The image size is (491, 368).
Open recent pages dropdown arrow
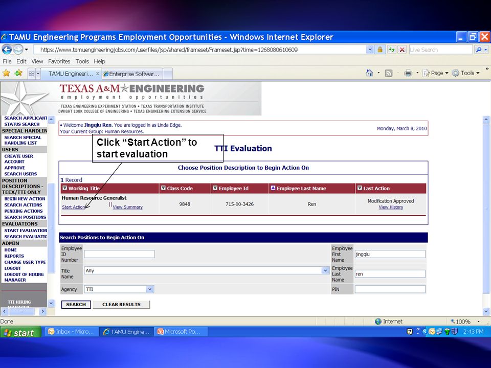(x=26, y=50)
